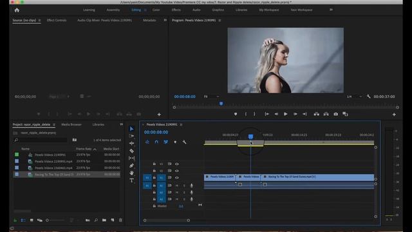Switch Project panel to list view
The image size is (412, 232).
[x=23, y=220]
